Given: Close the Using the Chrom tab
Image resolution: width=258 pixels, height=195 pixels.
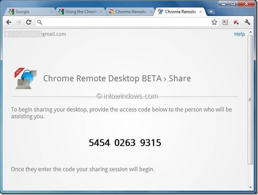Looking at the screenshot, I should point(101,12).
